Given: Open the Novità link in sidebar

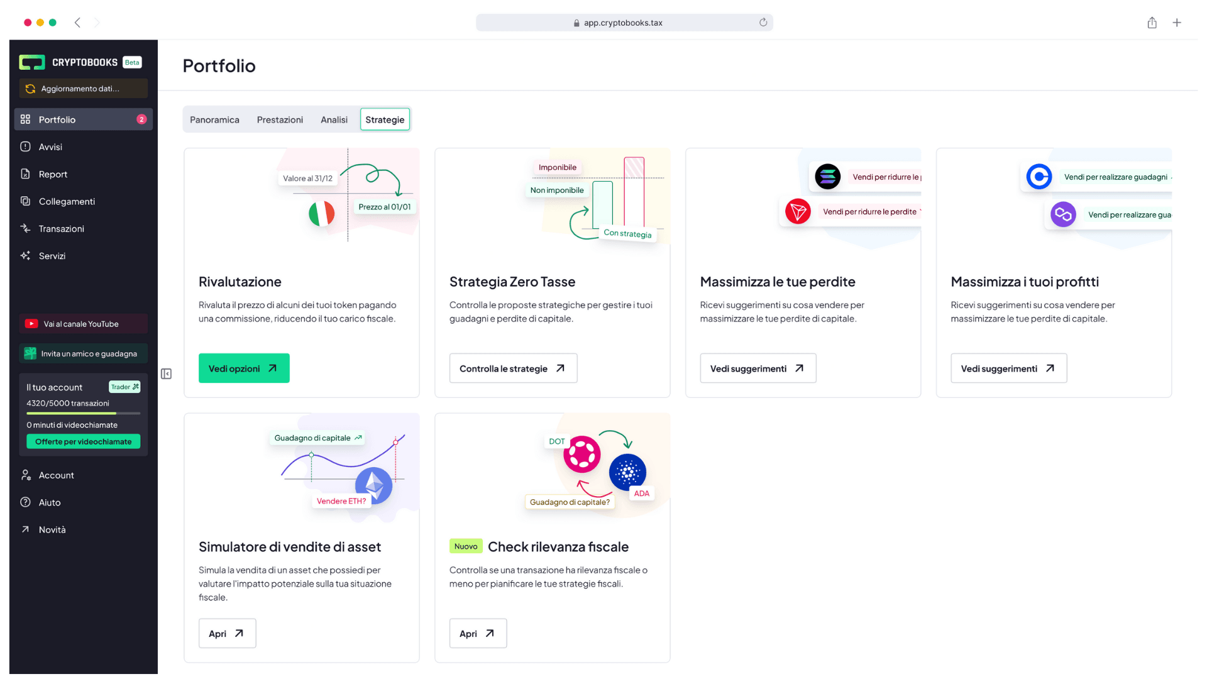Looking at the screenshot, I should (x=52, y=529).
